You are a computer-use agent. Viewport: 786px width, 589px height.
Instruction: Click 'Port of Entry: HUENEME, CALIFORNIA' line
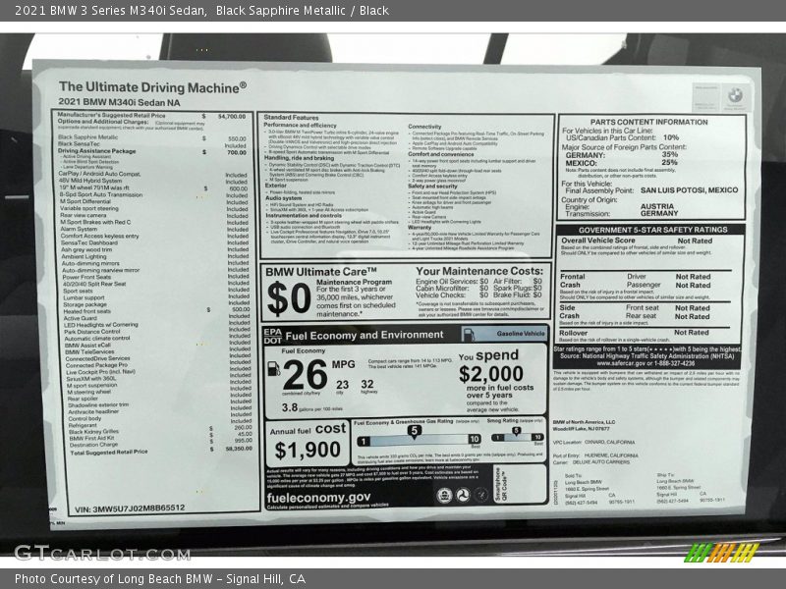point(595,455)
